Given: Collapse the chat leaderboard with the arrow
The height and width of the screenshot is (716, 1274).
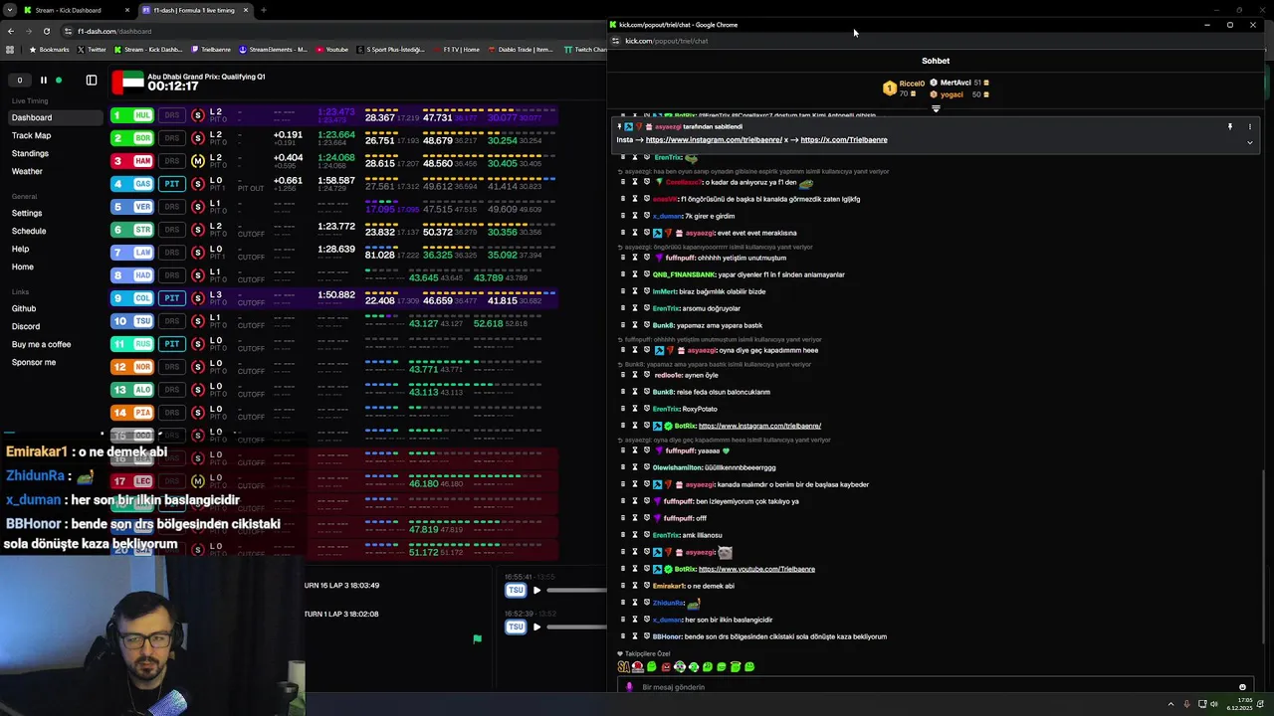Looking at the screenshot, I should point(936,108).
